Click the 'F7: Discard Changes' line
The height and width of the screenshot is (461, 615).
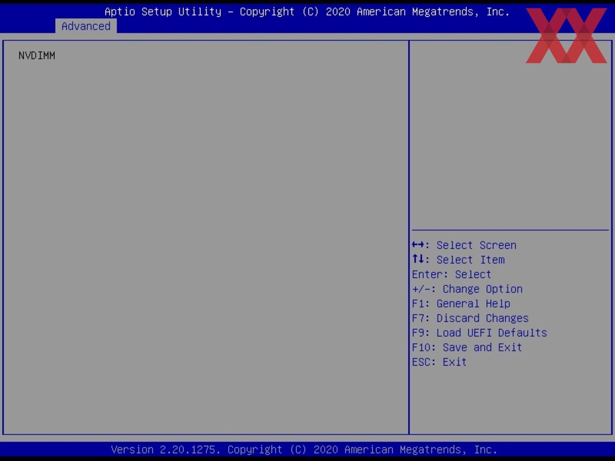(x=470, y=318)
